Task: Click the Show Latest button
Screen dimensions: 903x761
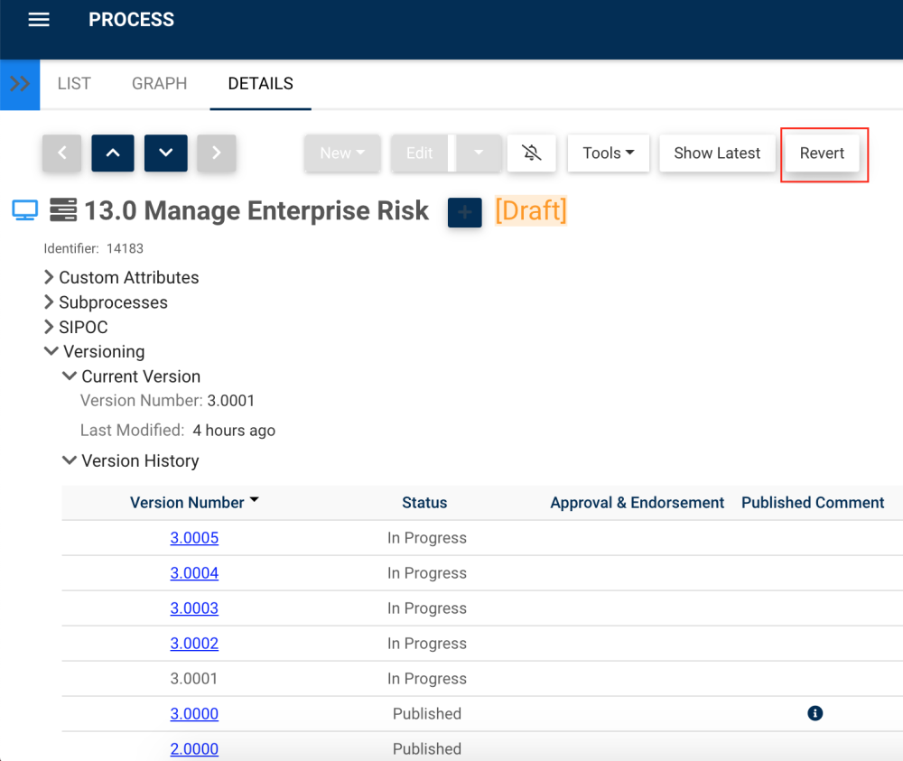Action: 717,153
